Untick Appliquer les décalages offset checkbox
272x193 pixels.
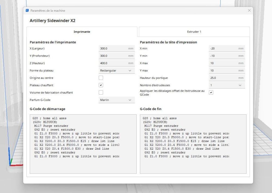(x=211, y=92)
